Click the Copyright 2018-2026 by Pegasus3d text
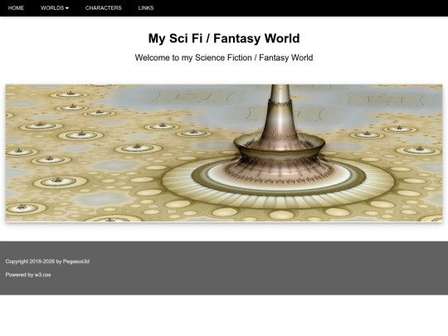448x336 pixels. coord(47,261)
